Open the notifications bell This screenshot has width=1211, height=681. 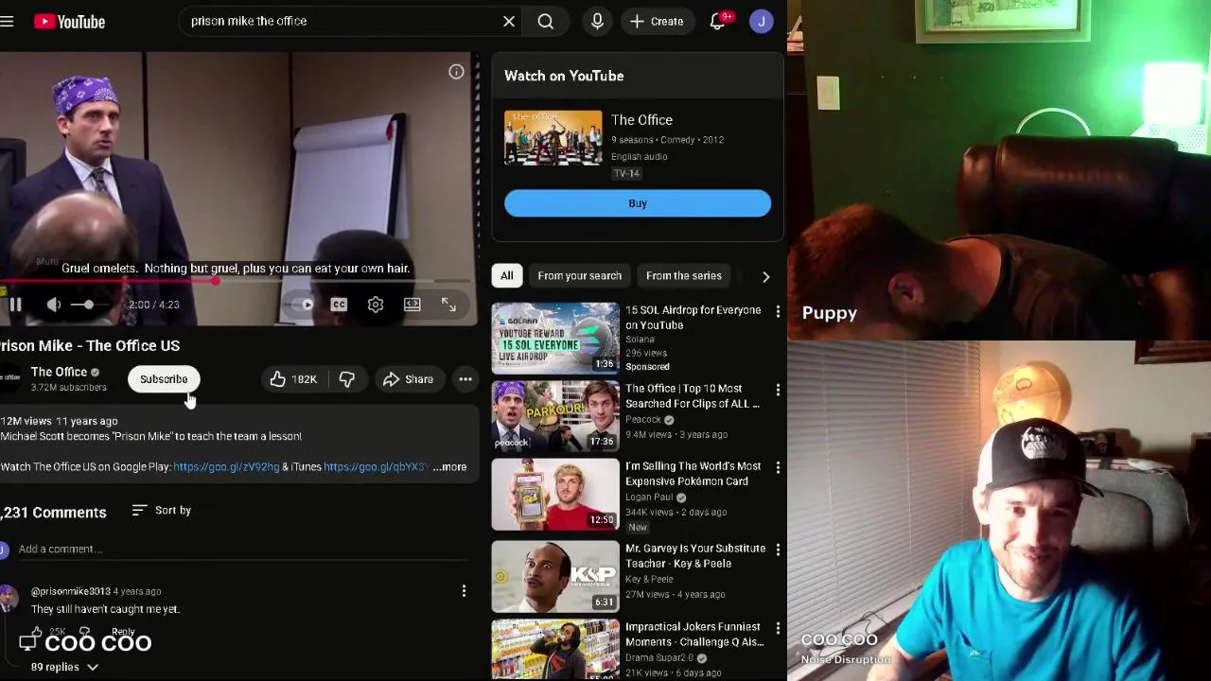coord(718,21)
